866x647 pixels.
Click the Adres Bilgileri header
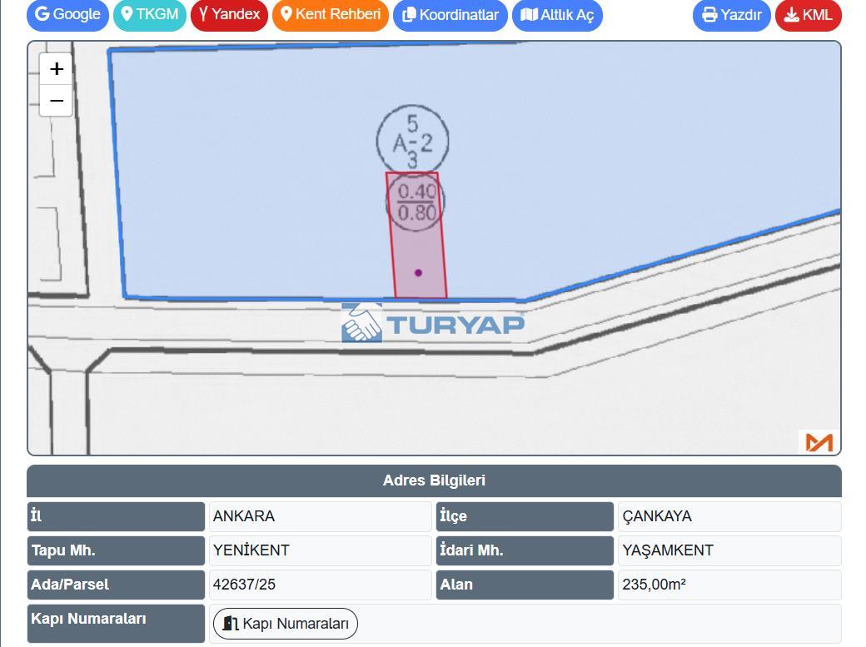pos(434,480)
